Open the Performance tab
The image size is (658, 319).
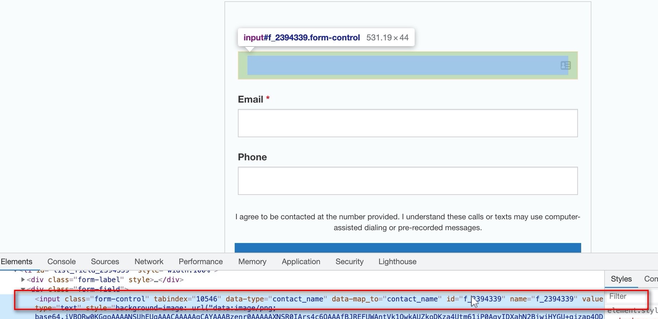[x=201, y=262]
